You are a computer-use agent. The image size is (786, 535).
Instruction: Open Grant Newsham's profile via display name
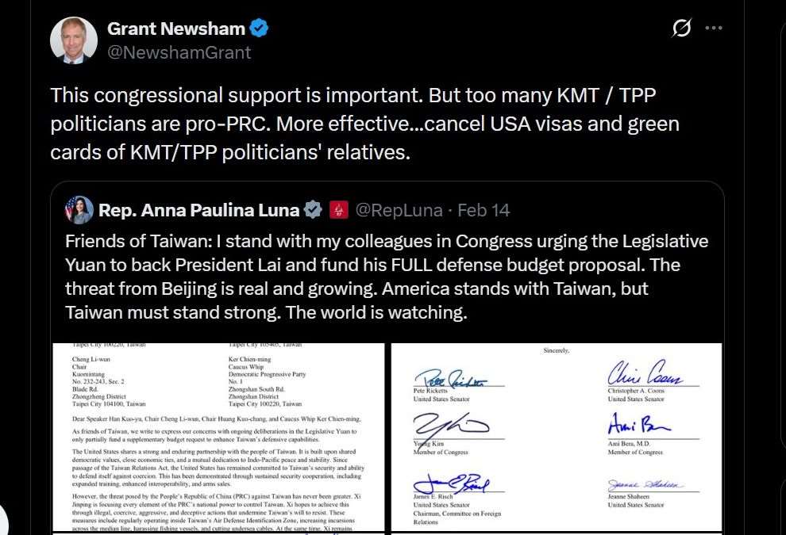pos(175,29)
